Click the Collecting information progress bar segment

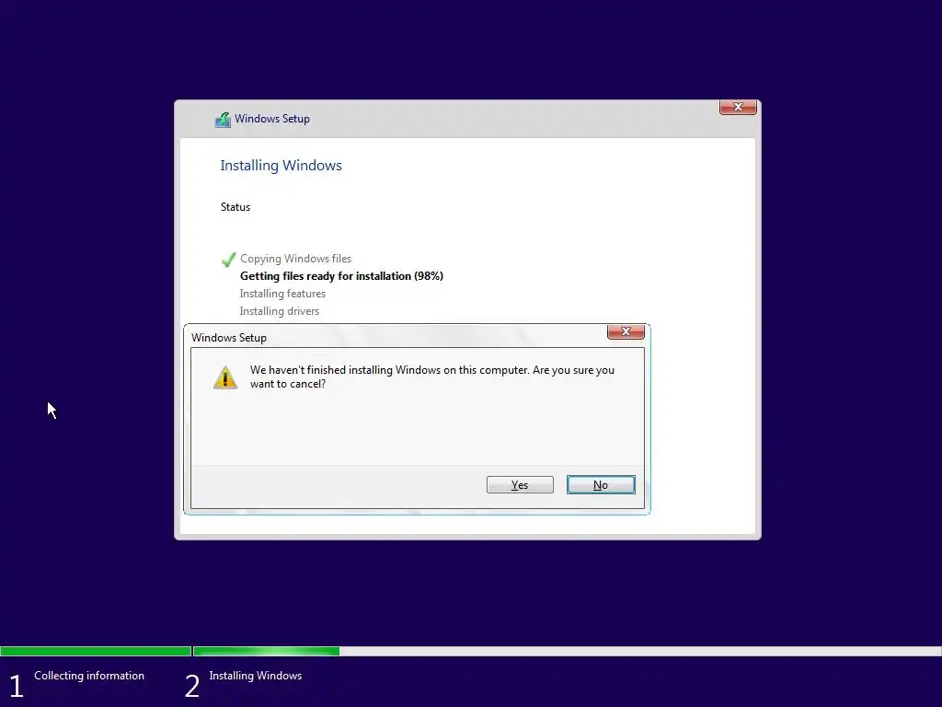[x=96, y=651]
